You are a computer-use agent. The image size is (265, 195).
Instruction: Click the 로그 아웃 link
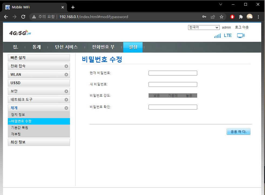pos(242,27)
